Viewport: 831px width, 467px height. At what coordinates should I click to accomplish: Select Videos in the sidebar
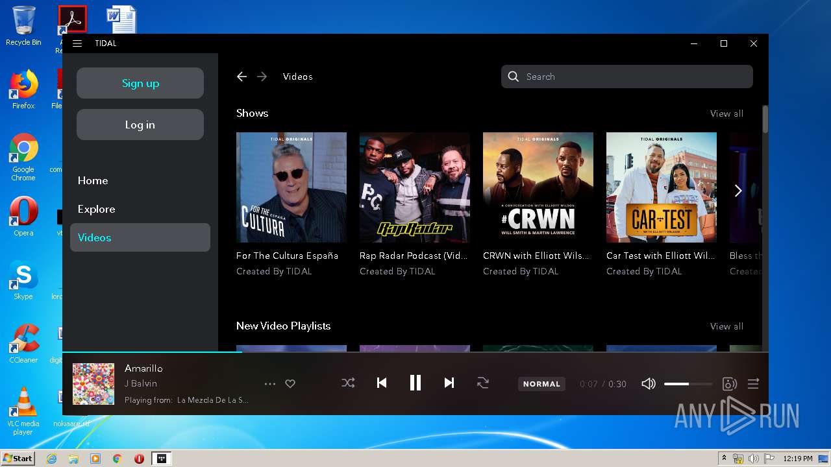pyautogui.click(x=140, y=237)
